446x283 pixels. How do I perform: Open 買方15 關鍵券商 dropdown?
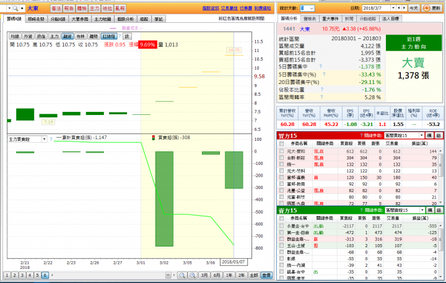tap(404, 135)
